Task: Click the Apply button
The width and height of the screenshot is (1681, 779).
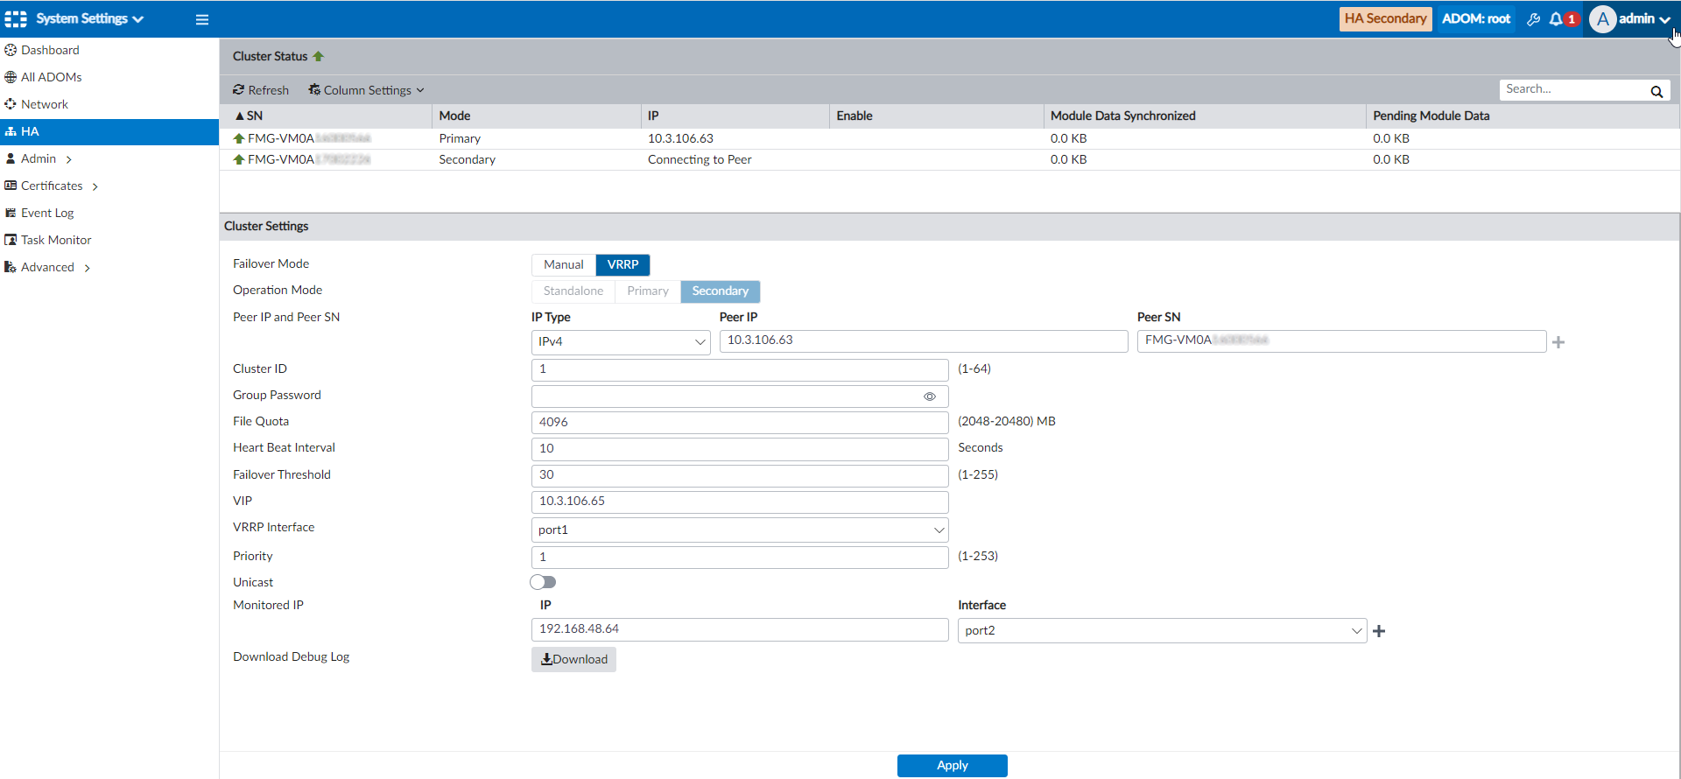Action: tap(952, 765)
